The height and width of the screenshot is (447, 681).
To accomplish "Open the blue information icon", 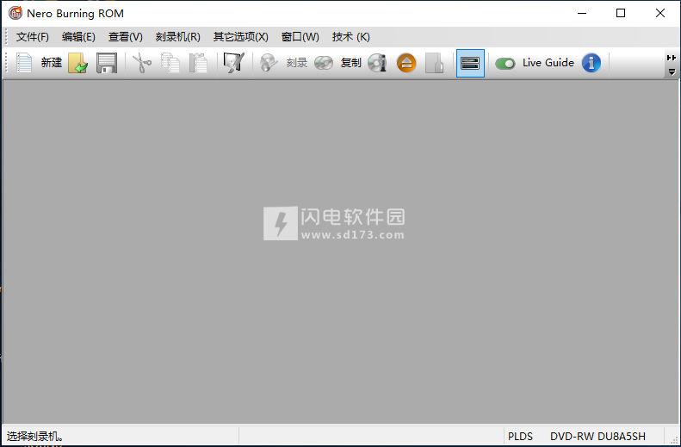I will pyautogui.click(x=591, y=63).
